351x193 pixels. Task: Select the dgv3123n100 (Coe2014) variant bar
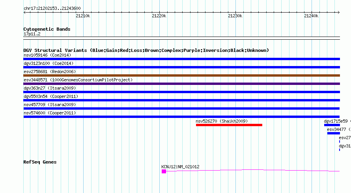pyautogui.click(x=181, y=67)
